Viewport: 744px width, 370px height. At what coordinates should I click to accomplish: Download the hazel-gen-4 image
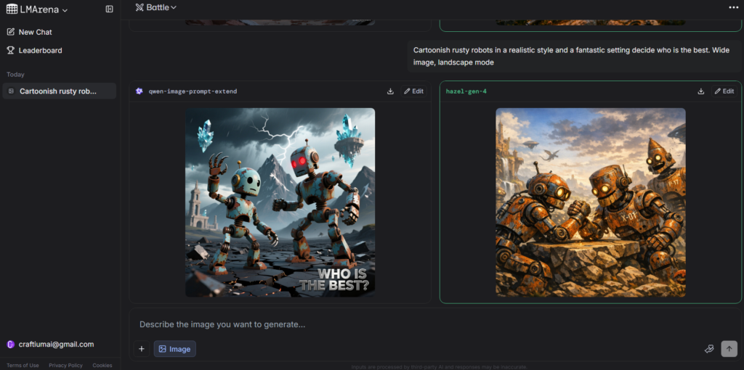coord(701,91)
